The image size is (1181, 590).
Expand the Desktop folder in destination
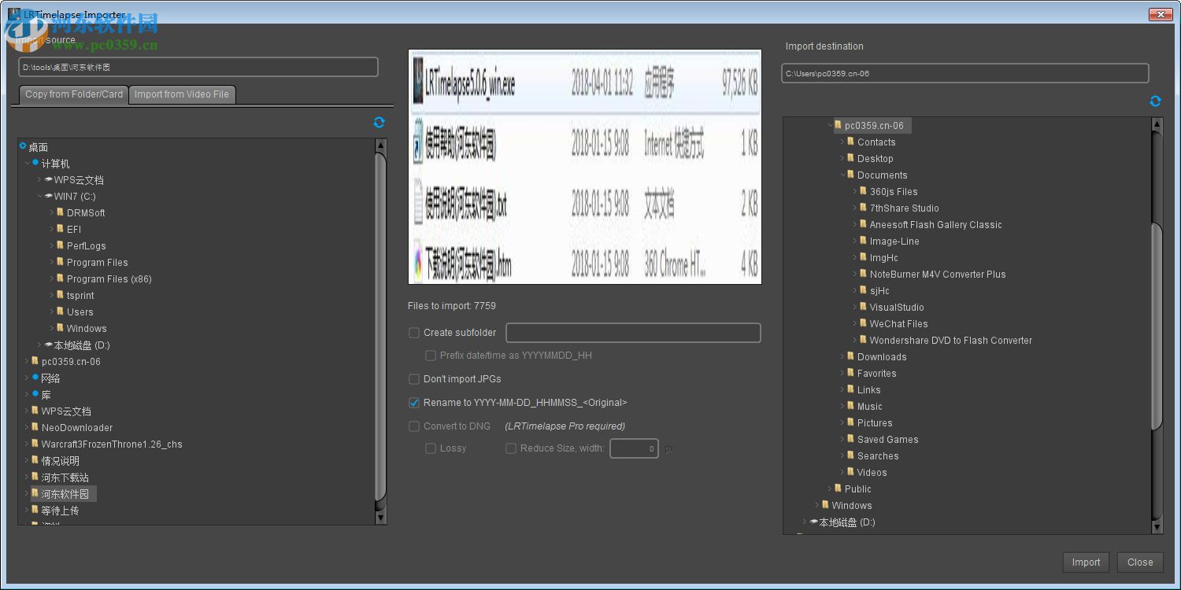pos(842,158)
